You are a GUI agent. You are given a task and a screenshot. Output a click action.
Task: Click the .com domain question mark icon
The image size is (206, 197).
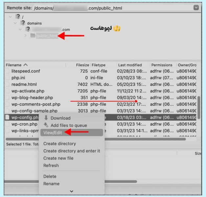[28, 29]
